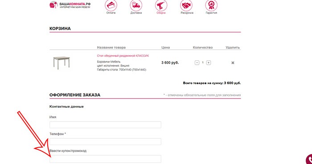
Task: Open the Сборка assembly drill icon
Action: (x=161, y=5)
